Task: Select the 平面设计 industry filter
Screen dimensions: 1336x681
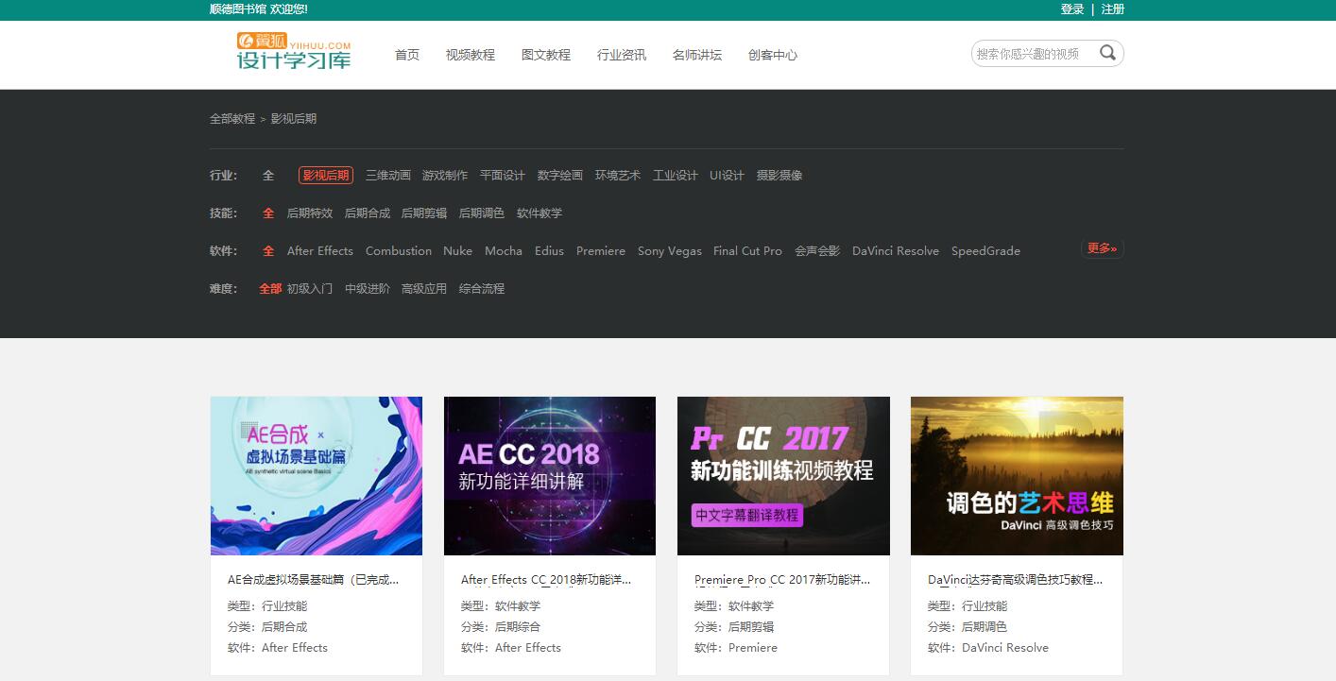Action: click(x=503, y=176)
